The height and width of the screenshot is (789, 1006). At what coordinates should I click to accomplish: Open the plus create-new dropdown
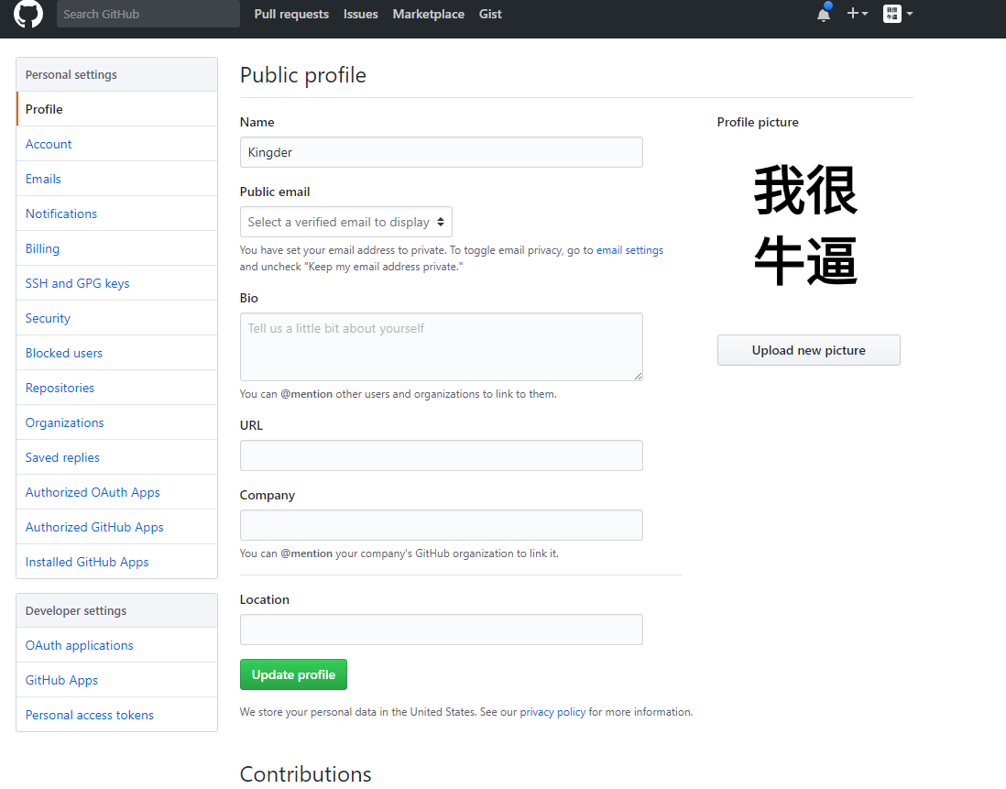[x=858, y=14]
